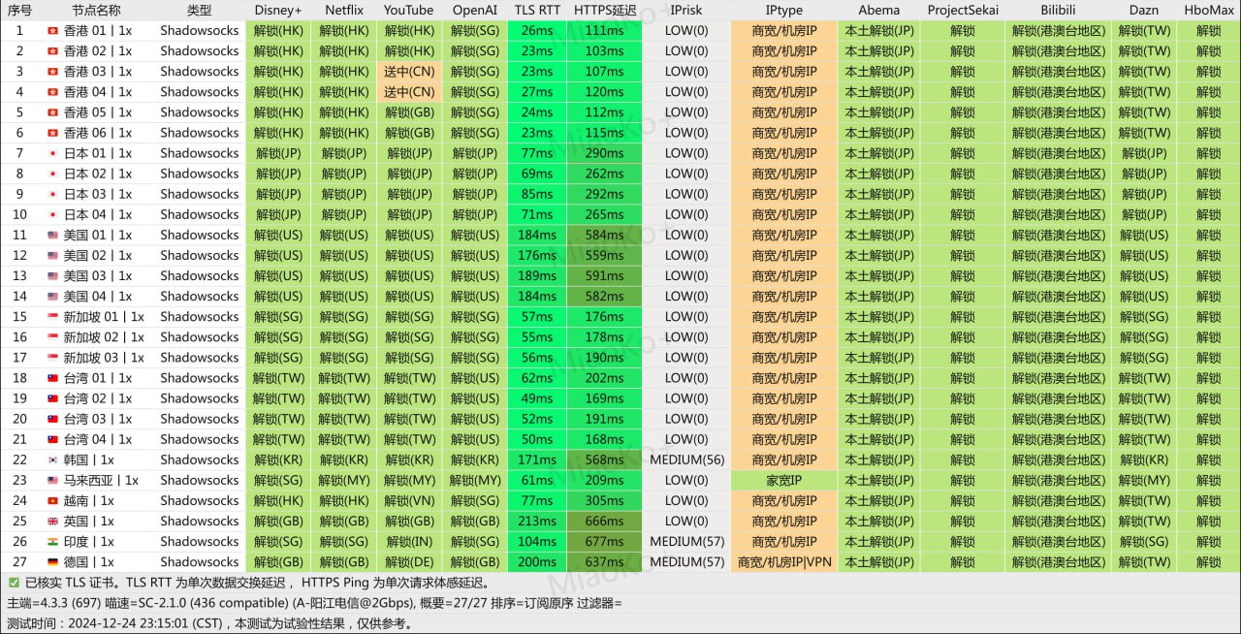Select the IPrisk column header
Screen dimensions: 1241x634
coord(686,10)
